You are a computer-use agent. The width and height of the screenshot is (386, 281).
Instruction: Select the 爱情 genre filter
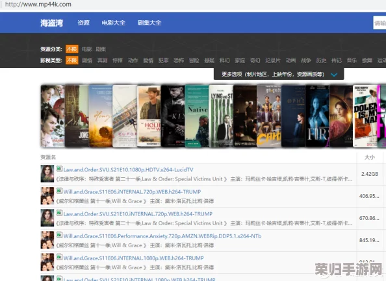[x=148, y=60]
